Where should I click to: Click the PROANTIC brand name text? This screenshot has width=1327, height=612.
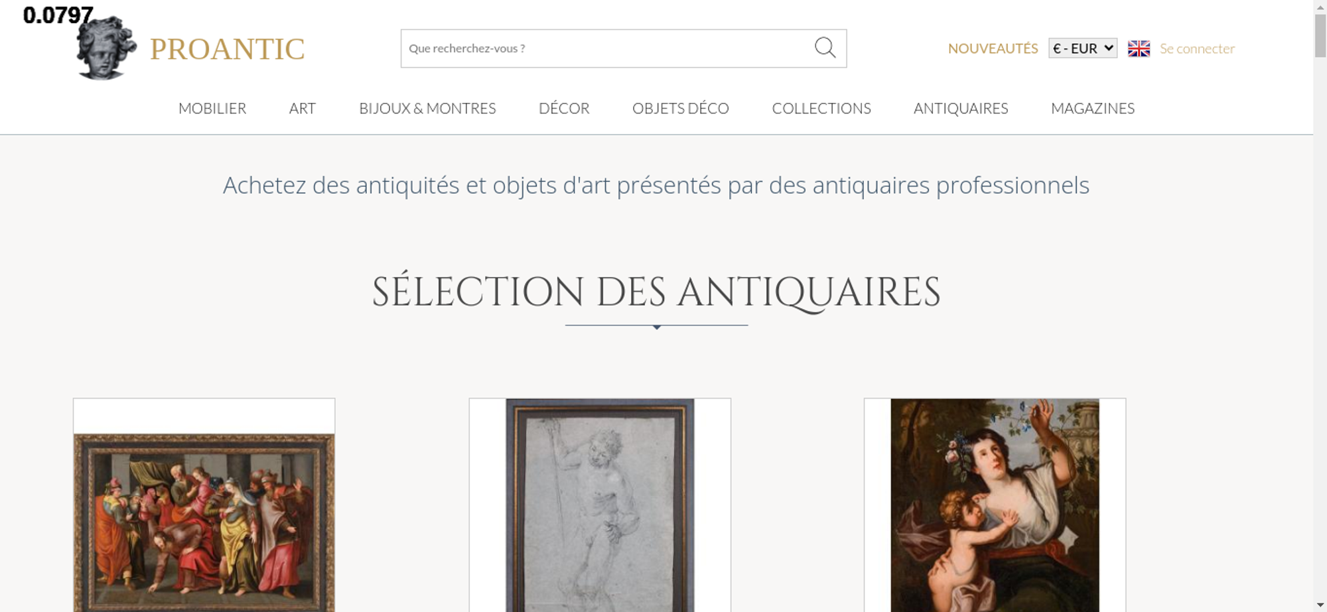click(x=227, y=49)
